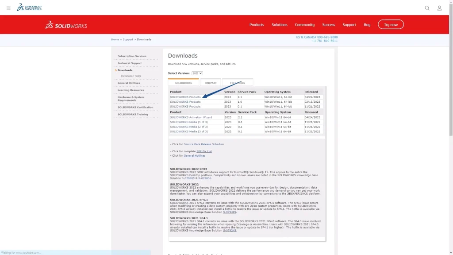Open Learning Resources in sidebar
453x255 pixels.
(131, 90)
